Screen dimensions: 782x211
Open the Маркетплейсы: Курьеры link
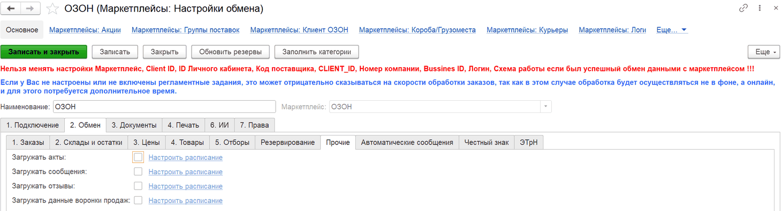tap(527, 30)
